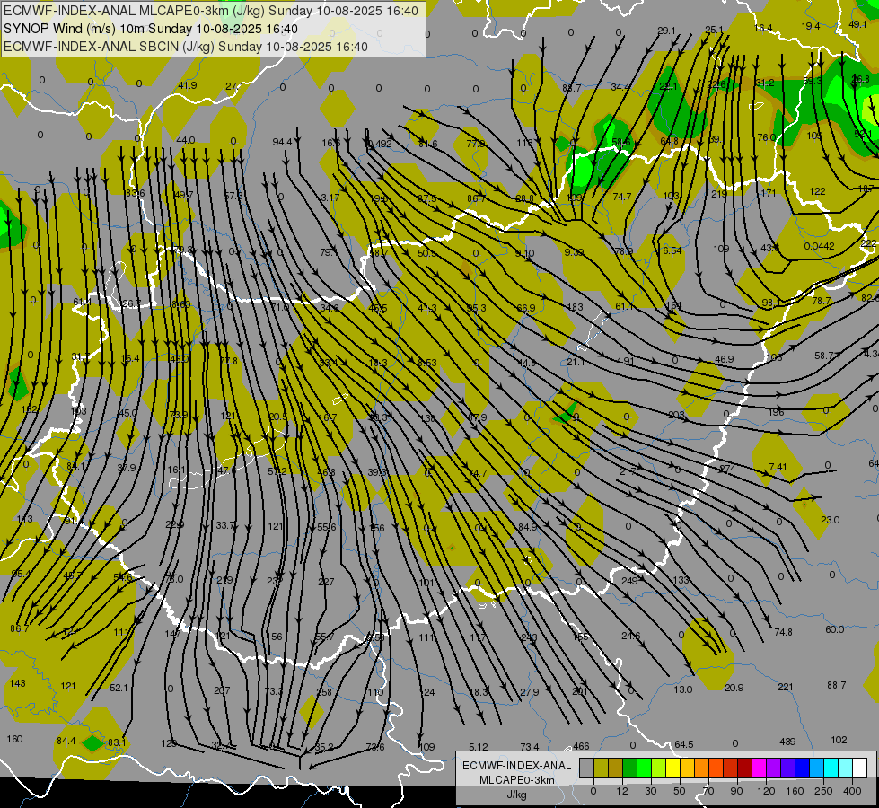Image resolution: width=879 pixels, height=808 pixels.
Task: Click the map value 221
Action: pos(786,687)
